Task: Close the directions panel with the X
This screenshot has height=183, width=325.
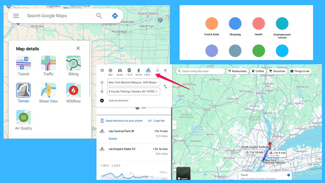Action: (x=165, y=70)
